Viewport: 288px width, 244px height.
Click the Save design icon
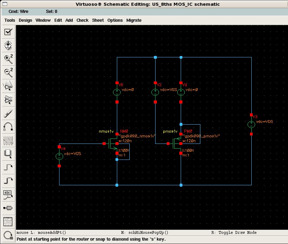click(x=8, y=45)
